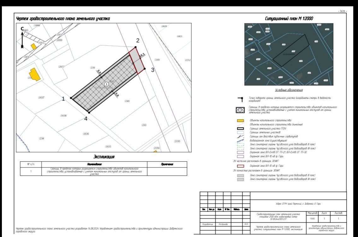Click corner point label "2" on the map

pyautogui.click(x=138, y=41)
